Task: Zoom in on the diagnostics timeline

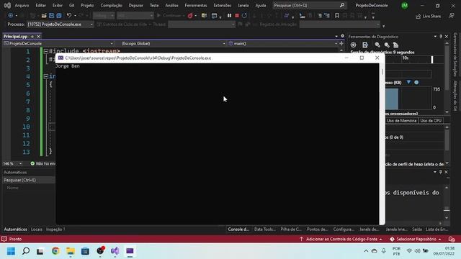Action: pyautogui.click(x=377, y=45)
